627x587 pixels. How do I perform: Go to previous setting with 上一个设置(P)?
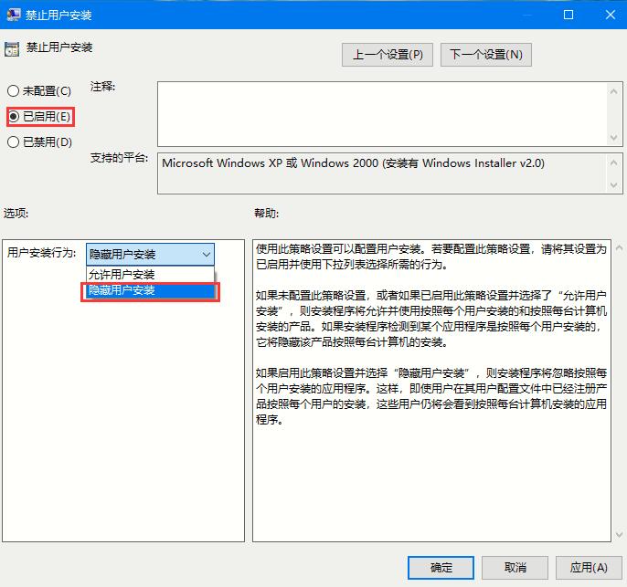[388, 55]
